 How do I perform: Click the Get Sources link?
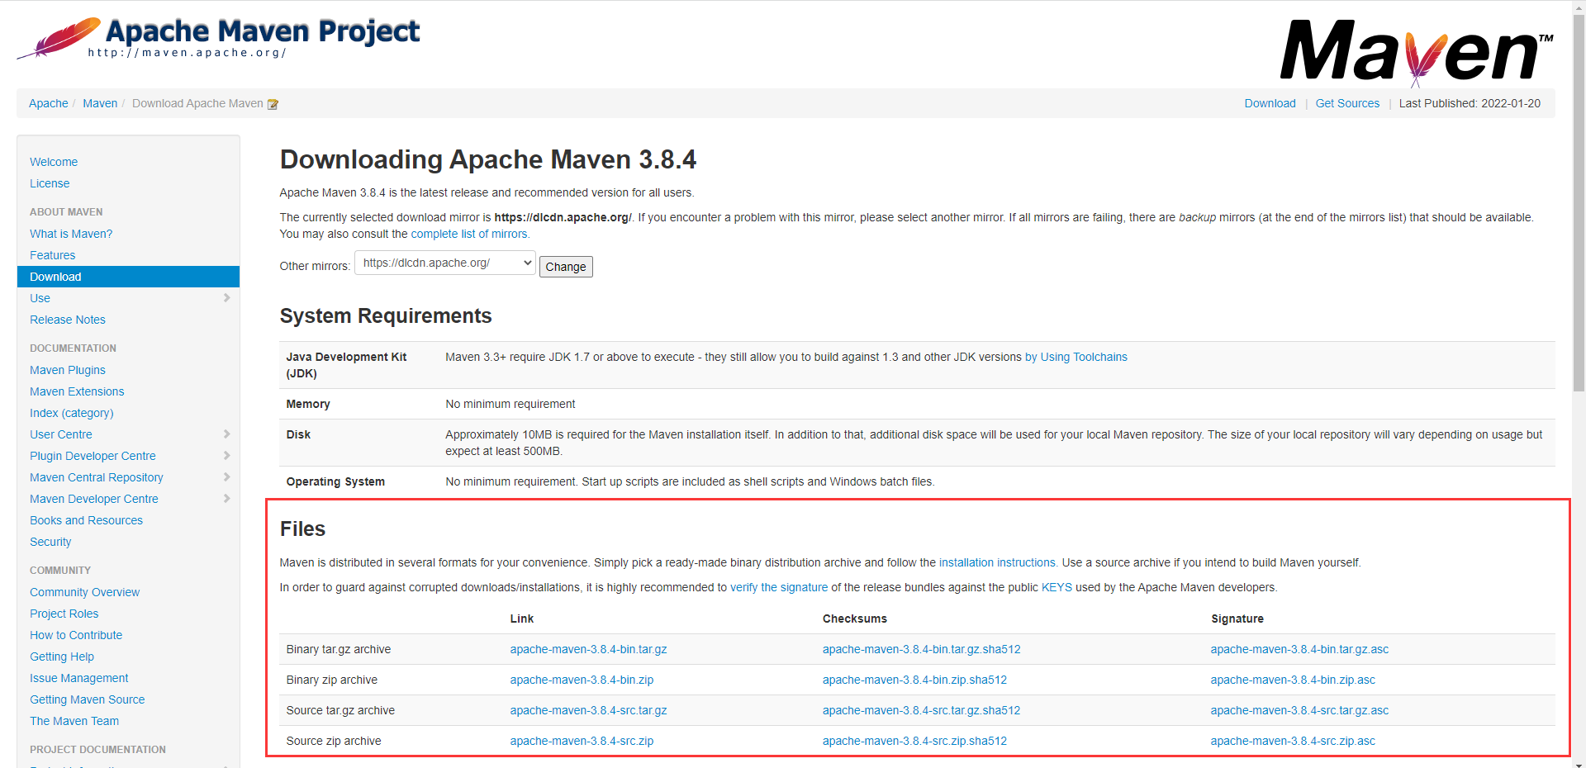click(1347, 103)
